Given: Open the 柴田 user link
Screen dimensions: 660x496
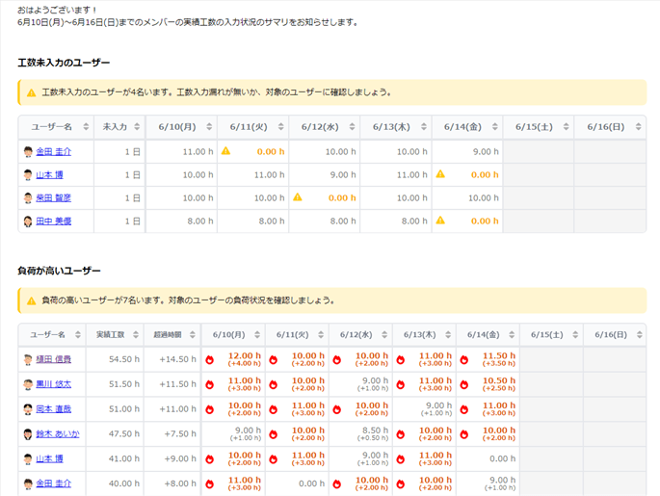Looking at the screenshot, I should coord(53,197).
